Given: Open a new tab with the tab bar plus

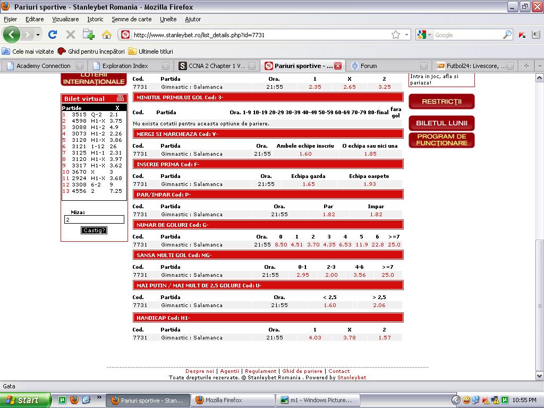Looking at the screenshot, I should pyautogui.click(x=526, y=66).
